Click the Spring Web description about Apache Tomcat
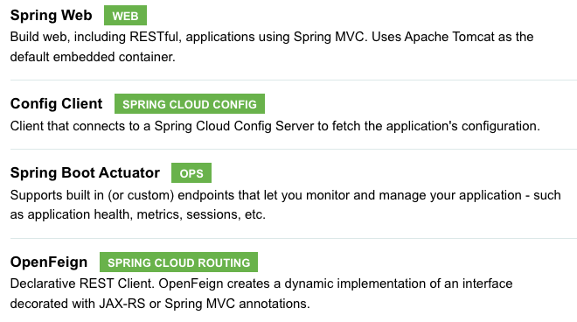 pyautogui.click(x=272, y=46)
